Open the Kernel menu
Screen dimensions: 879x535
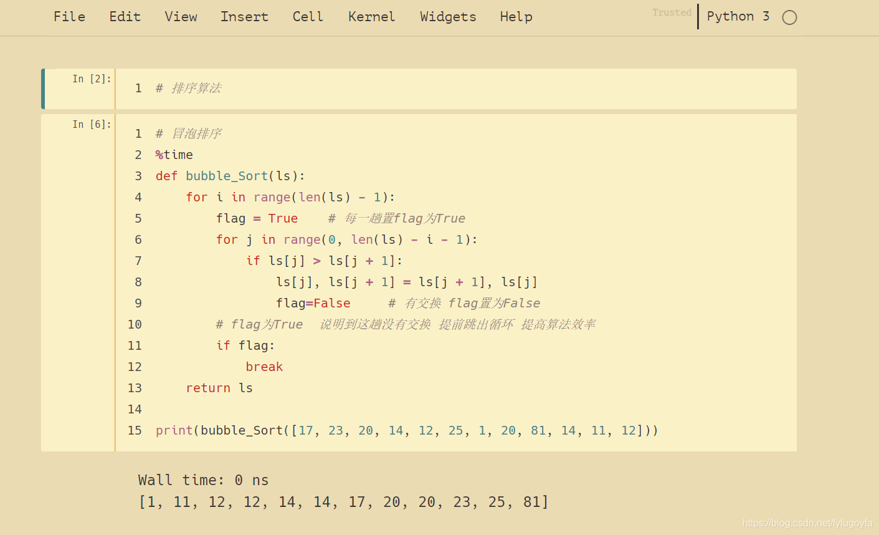371,17
